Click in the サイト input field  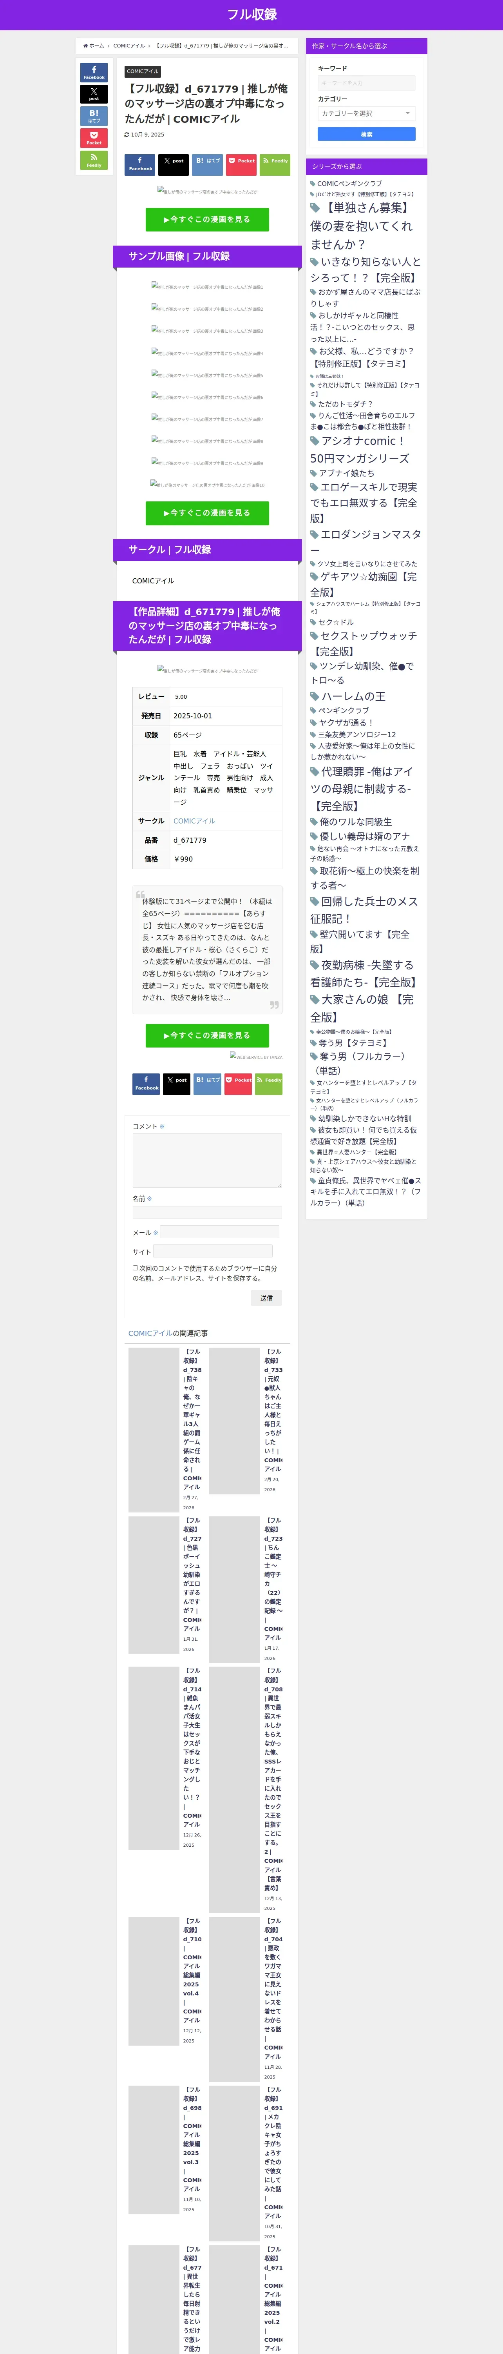(x=213, y=1251)
